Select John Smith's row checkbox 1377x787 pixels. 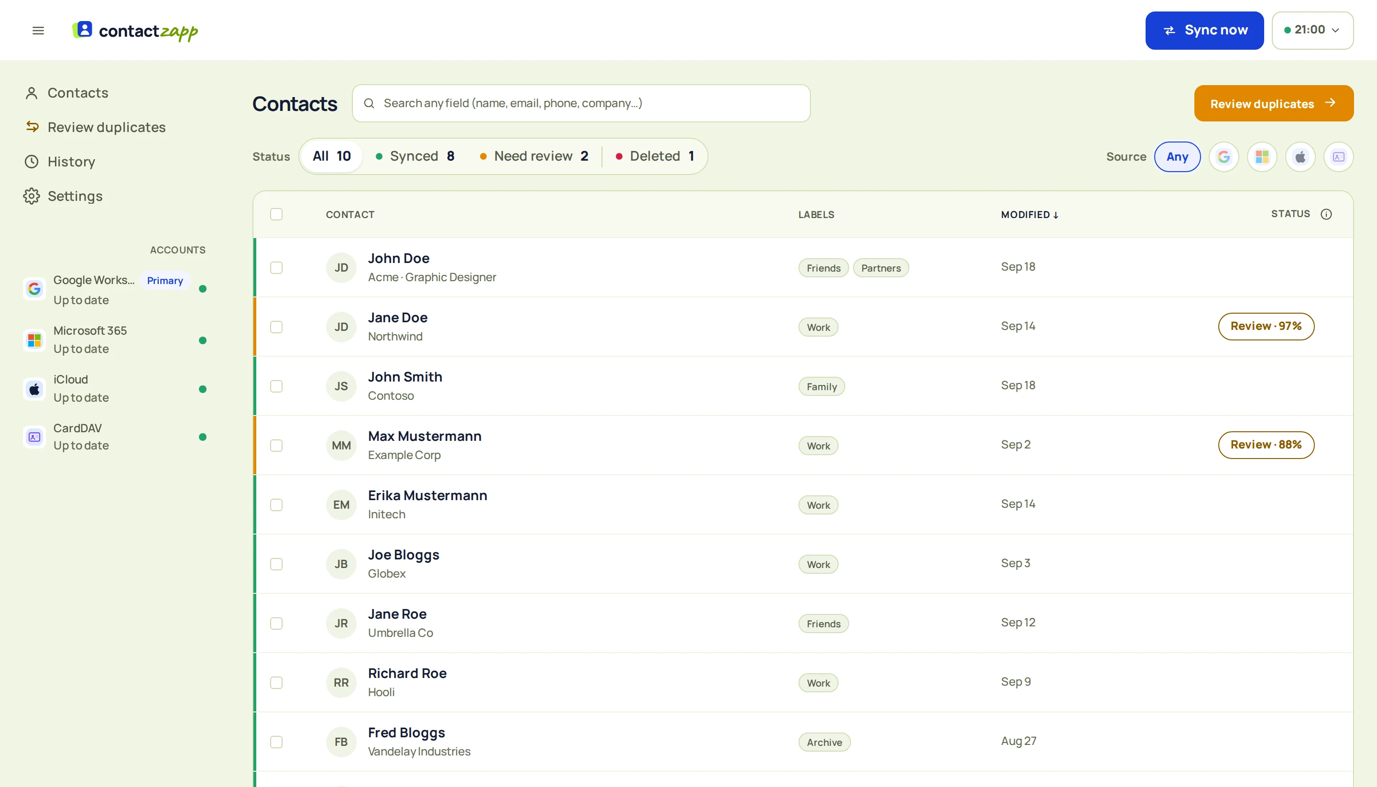pos(276,386)
